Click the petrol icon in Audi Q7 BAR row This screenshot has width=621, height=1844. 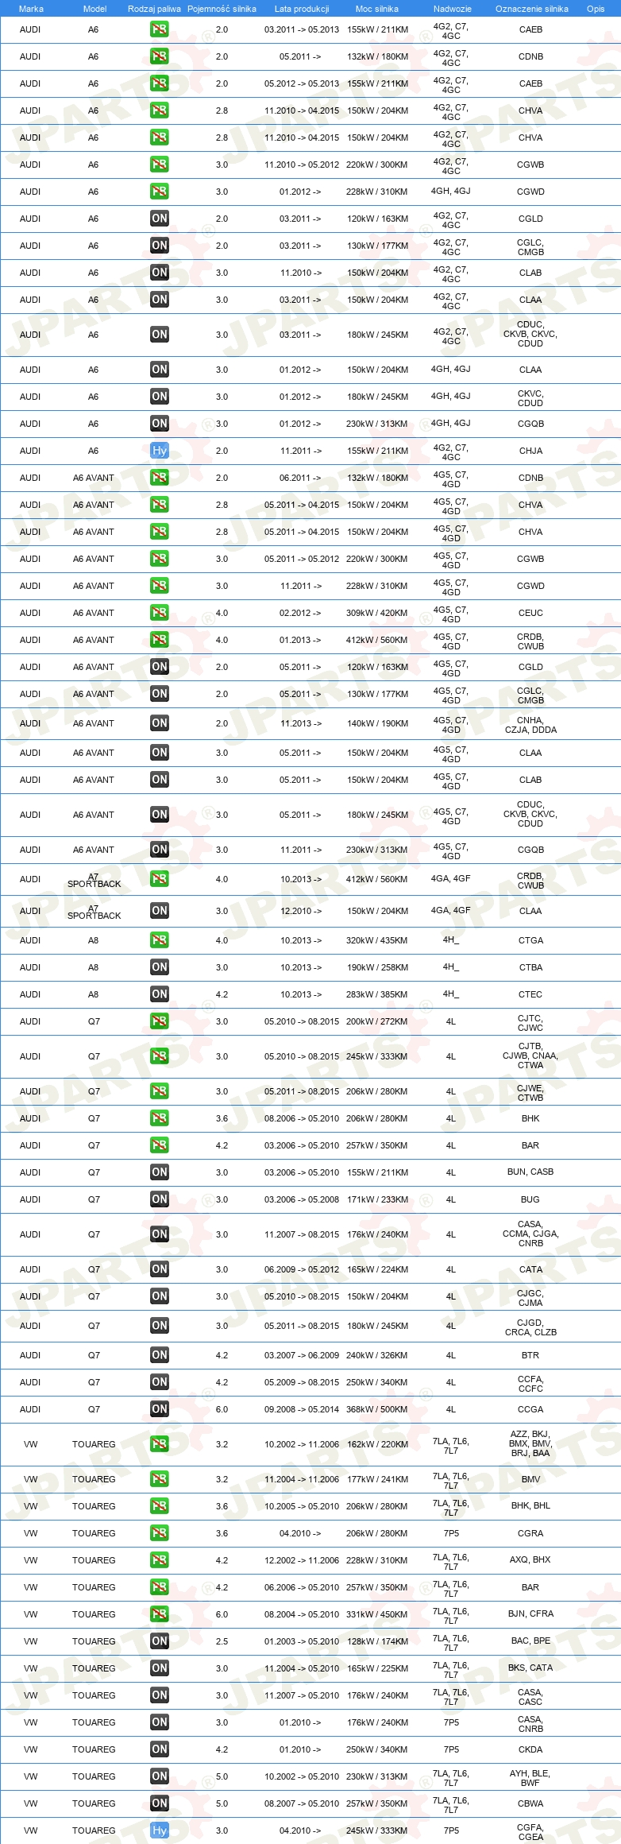(160, 1145)
